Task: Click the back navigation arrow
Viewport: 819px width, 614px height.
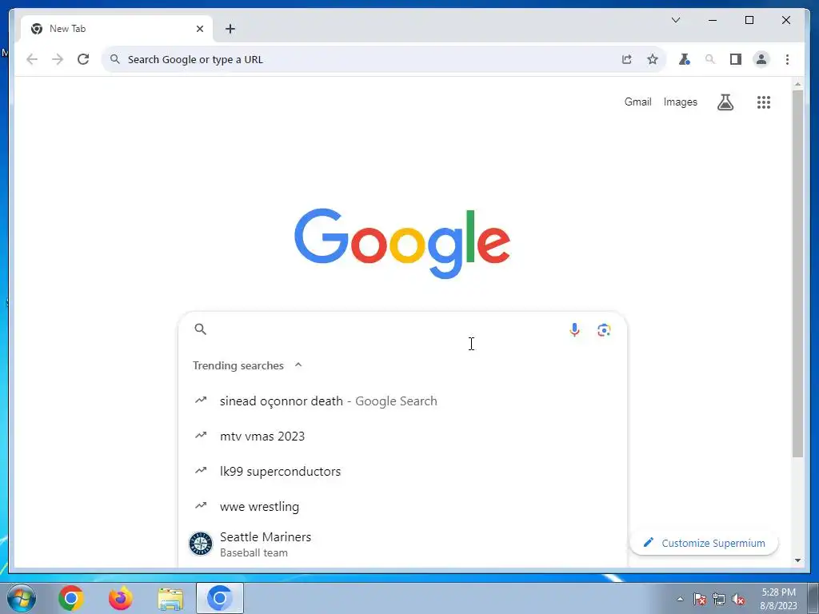Action: (x=32, y=59)
